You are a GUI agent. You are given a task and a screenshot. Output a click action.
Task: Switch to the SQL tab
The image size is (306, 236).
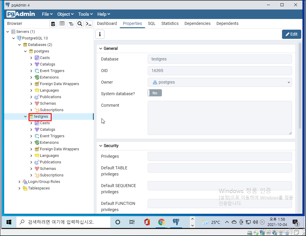pos(152,23)
